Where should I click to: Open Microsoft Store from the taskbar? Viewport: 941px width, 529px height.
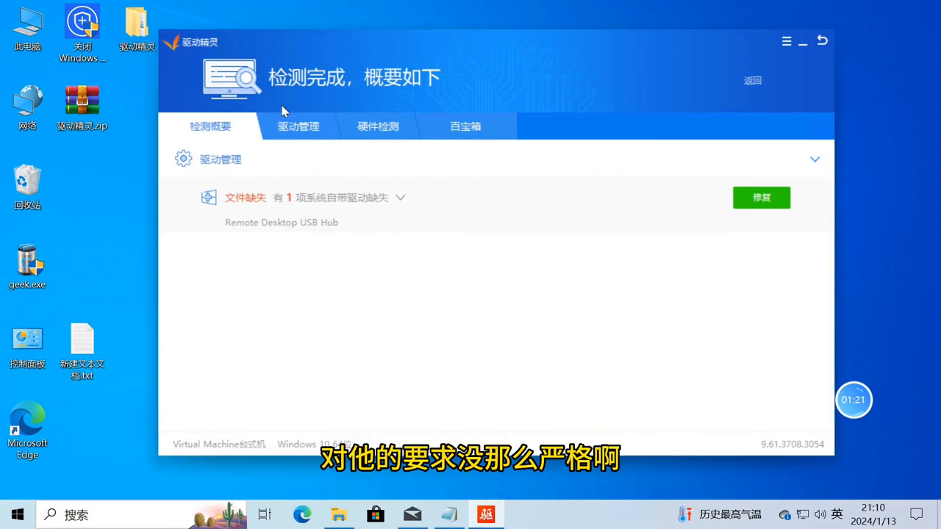click(x=376, y=515)
